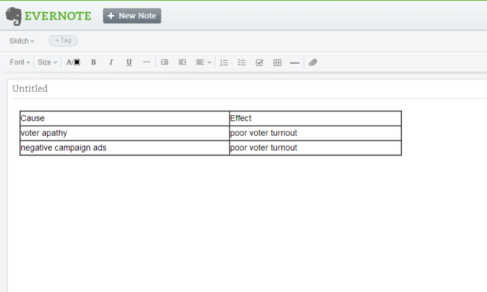Open the Size dropdown

point(47,62)
